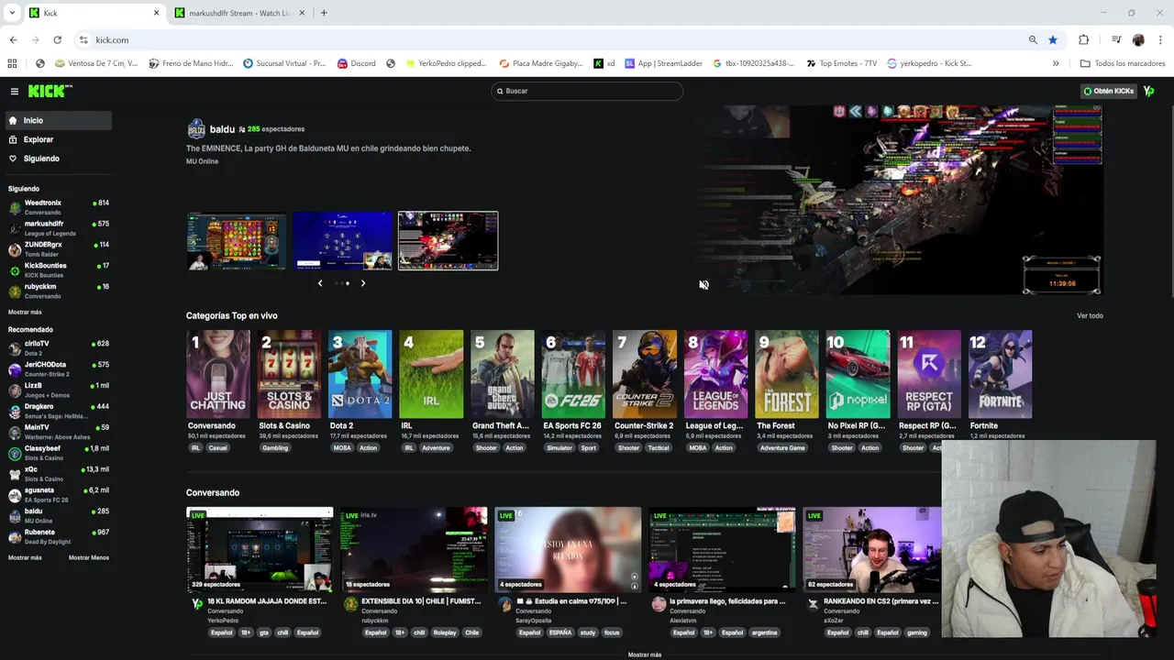Open KickBounties followed channel

coord(58,270)
